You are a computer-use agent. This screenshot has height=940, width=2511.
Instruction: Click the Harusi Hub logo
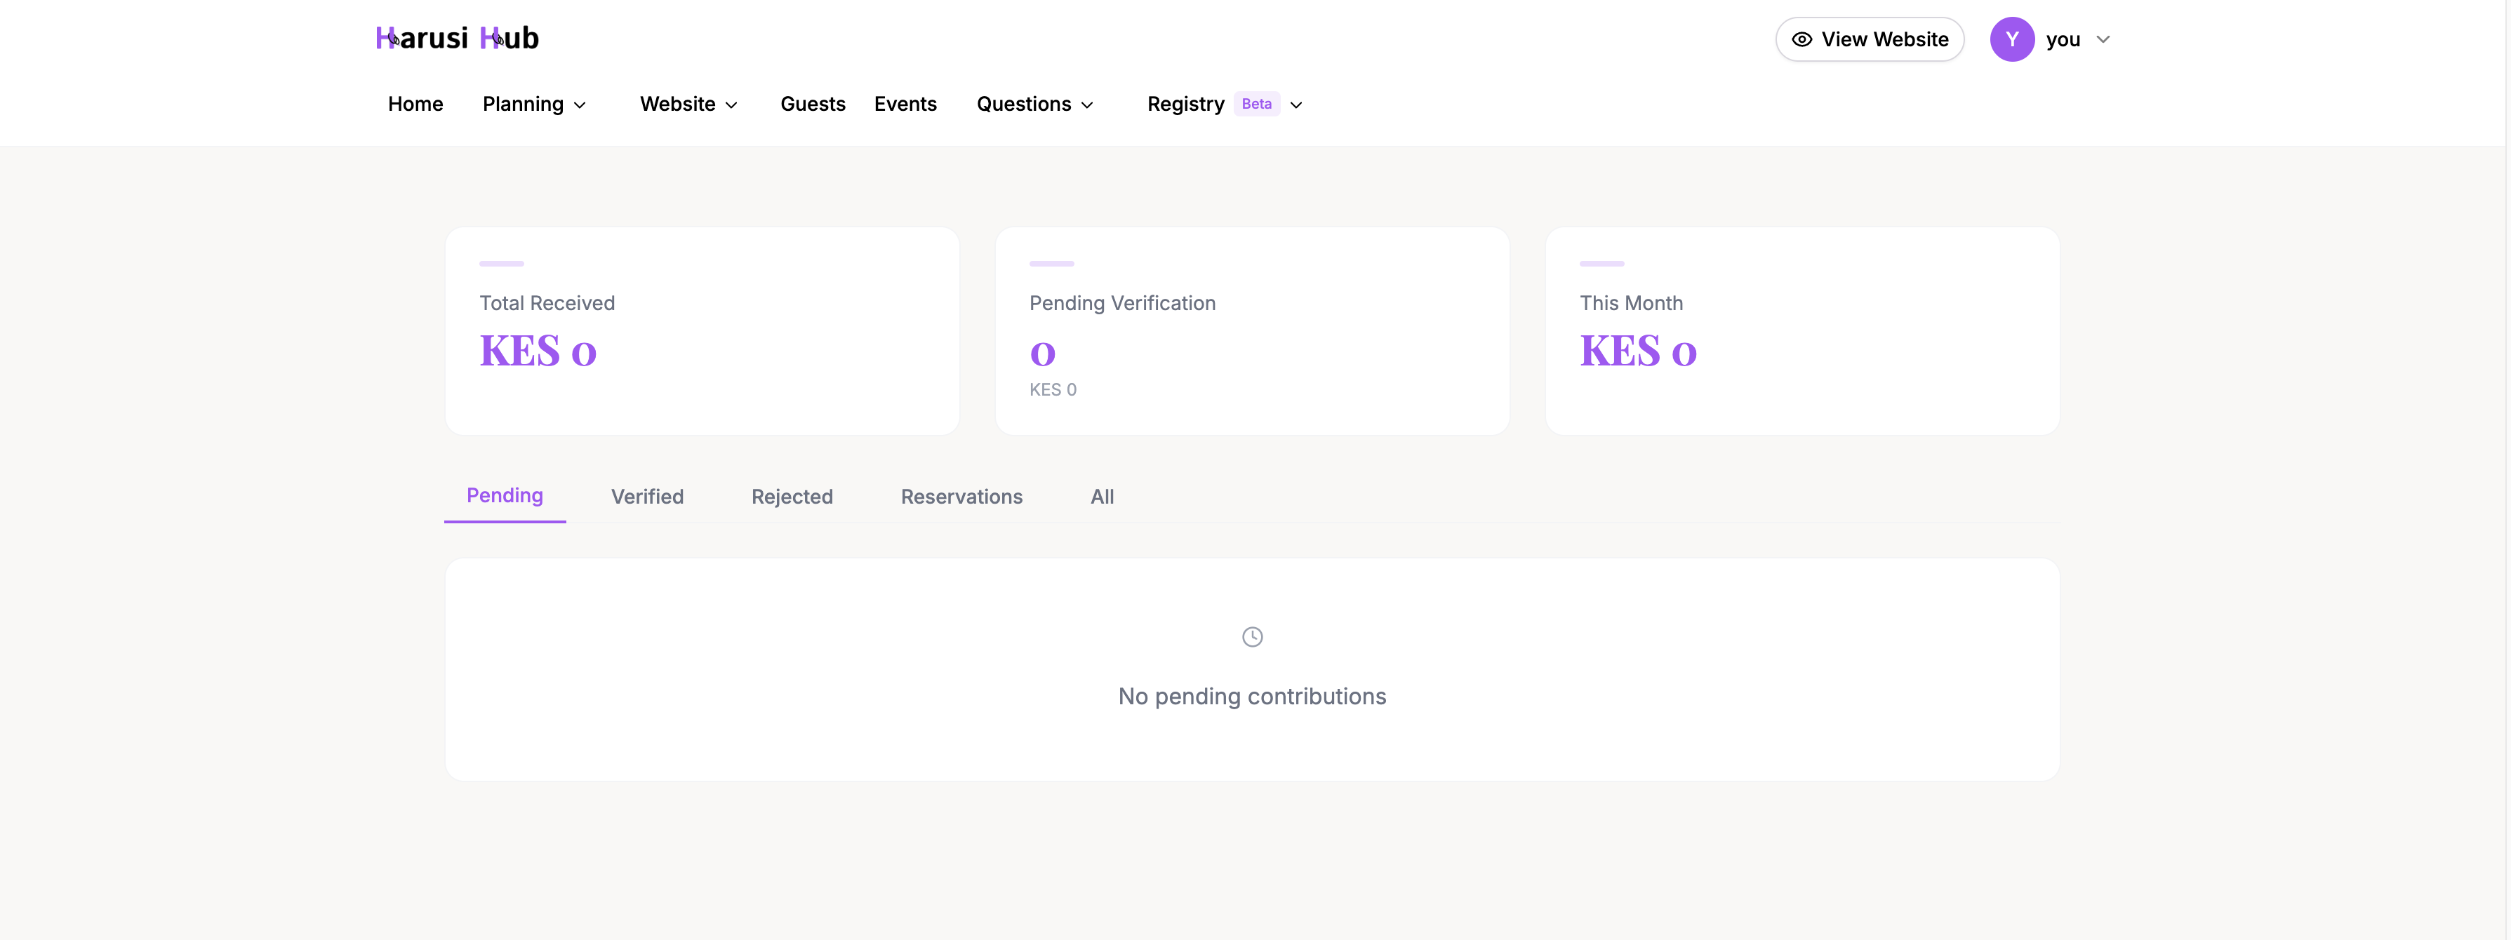(x=456, y=37)
